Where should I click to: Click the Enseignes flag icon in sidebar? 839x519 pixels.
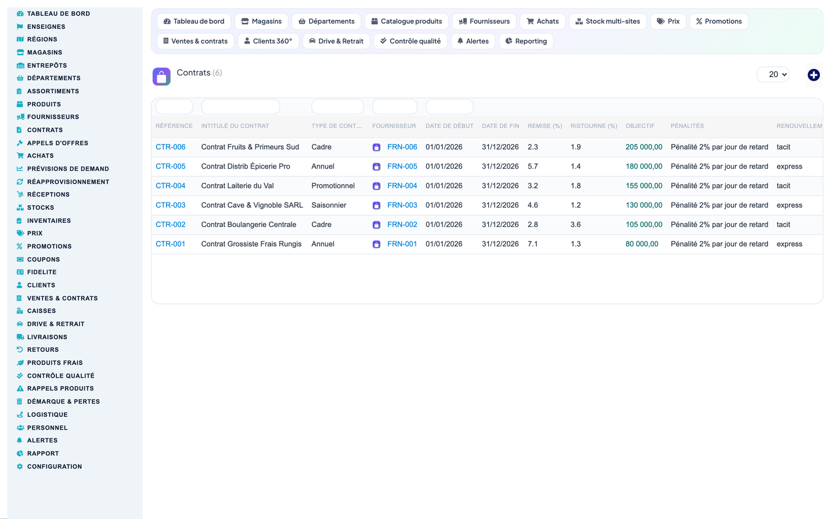[20, 27]
